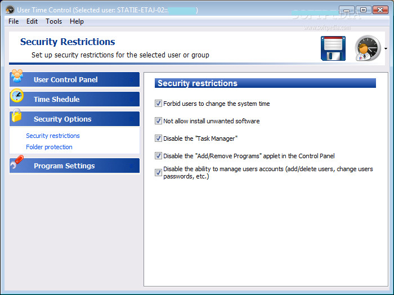
Task: Expand the Time Shedule section chevron
Action: [131, 99]
